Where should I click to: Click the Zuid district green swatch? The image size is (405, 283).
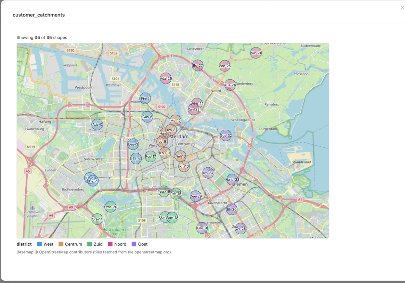[x=89, y=244]
